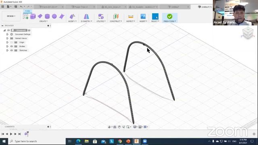Expand Named Views in browser

pos(7,38)
